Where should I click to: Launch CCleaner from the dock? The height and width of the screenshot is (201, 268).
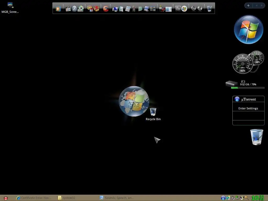[x=106, y=9]
